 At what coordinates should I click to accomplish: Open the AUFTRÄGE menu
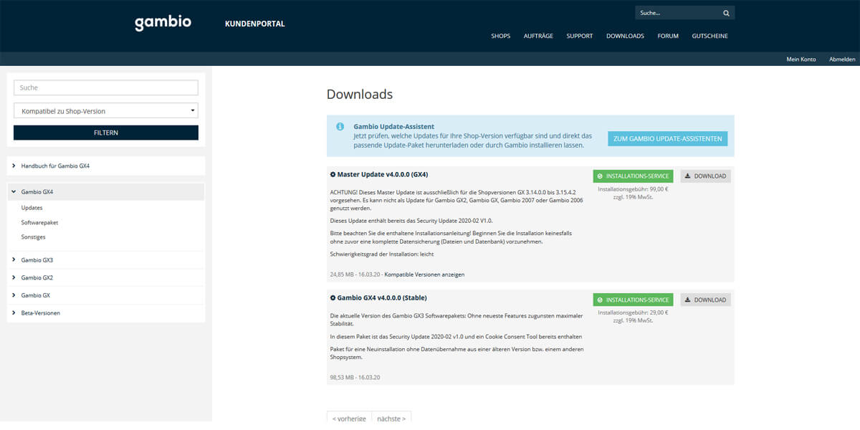(x=538, y=36)
